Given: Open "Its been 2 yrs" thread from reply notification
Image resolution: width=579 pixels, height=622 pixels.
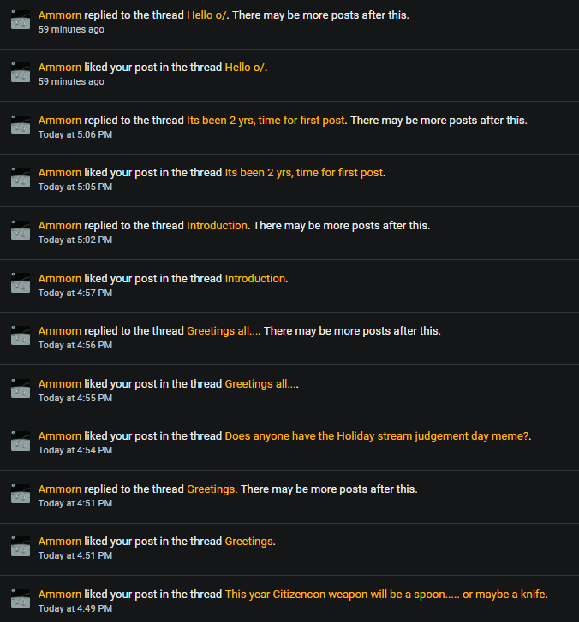Looking at the screenshot, I should (x=266, y=121).
